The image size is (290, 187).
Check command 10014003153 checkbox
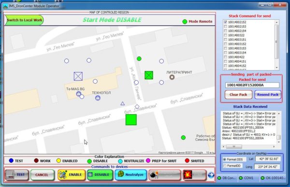[x=225, y=48]
